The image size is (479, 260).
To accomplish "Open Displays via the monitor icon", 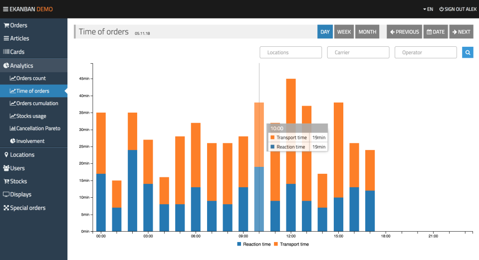I will tap(6, 194).
